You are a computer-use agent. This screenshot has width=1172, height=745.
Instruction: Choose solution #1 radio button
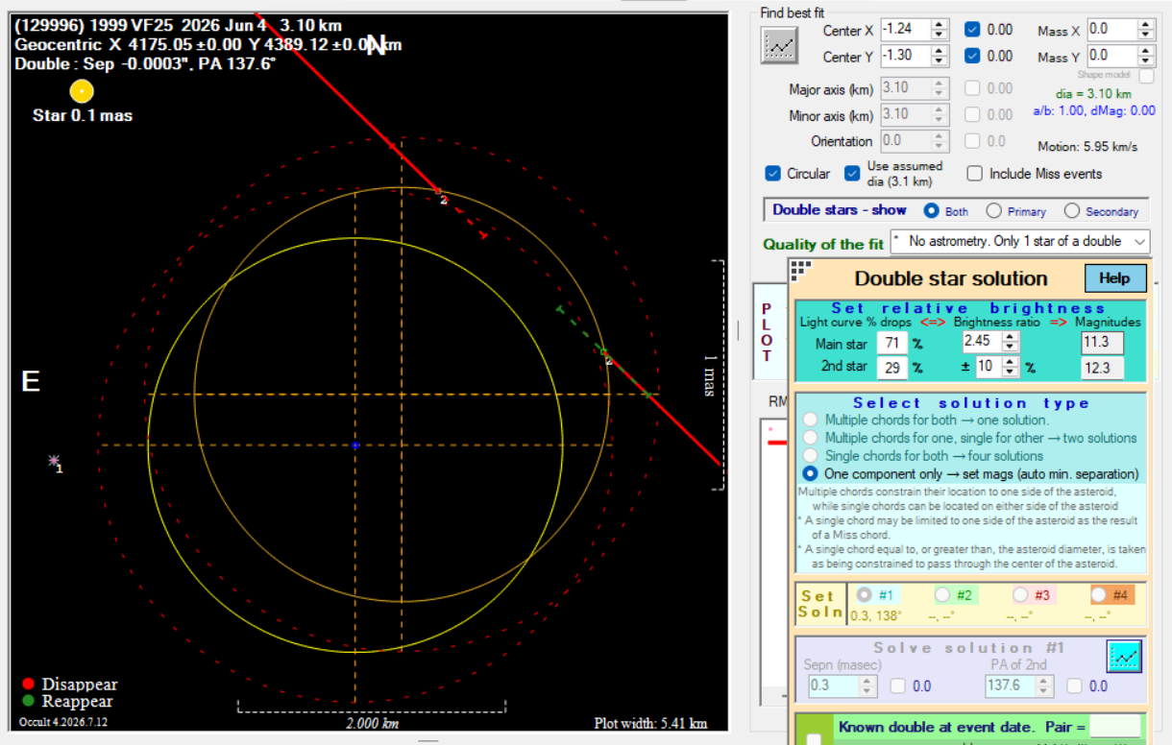click(864, 595)
